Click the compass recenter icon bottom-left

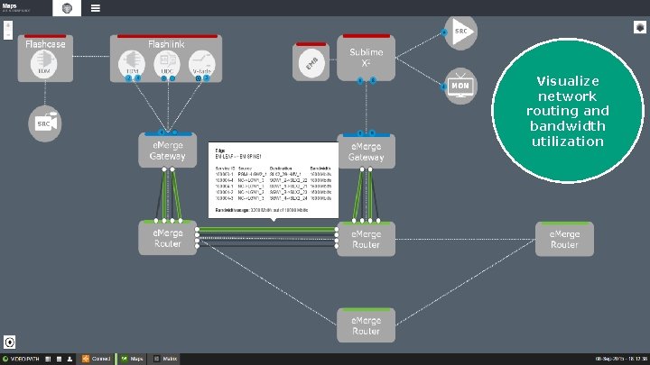pyautogui.click(x=10, y=342)
